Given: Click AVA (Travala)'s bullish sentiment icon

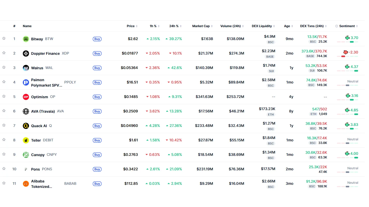Looking at the screenshot, I should (x=347, y=110).
